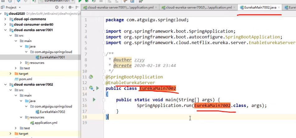Click the package com.atguigu.springcloud statement
The image size is (296, 138).
click(147, 20)
